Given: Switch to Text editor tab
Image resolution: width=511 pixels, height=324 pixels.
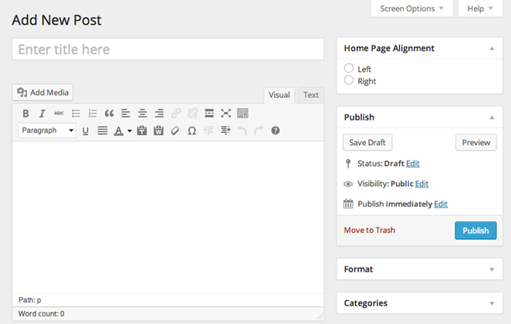Looking at the screenshot, I should coord(311,95).
